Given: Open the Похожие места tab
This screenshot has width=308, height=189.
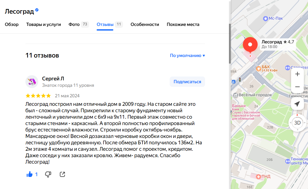Looking at the screenshot, I should click(183, 24).
